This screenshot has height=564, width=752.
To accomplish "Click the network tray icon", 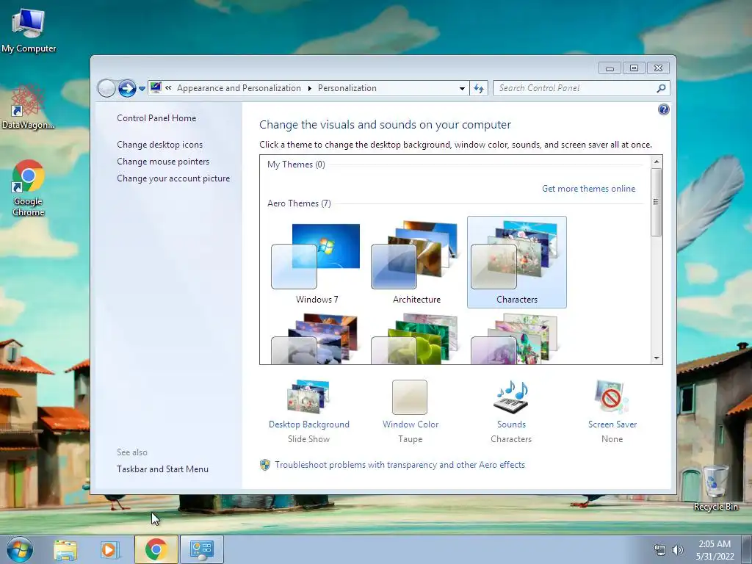I will pyautogui.click(x=660, y=550).
